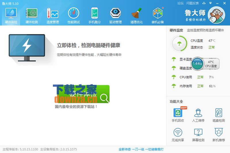This screenshot has width=230, height=153.
Task: Click the 内存使用 umbrella icon
Action: (174, 86)
